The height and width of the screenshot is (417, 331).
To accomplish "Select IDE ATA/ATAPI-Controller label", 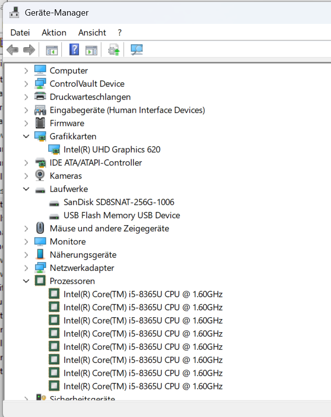I will [96, 163].
